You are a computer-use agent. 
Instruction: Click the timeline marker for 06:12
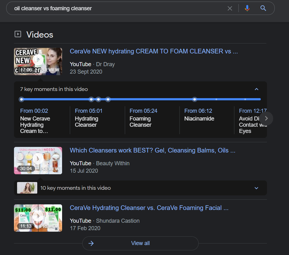click(108, 99)
